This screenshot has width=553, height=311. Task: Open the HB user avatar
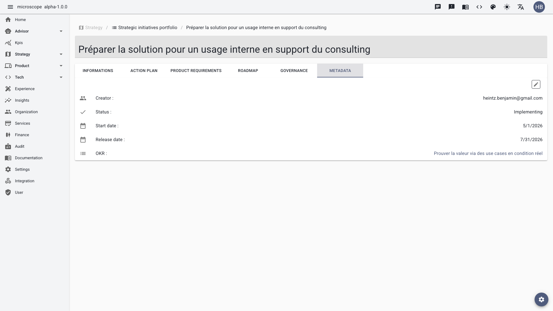(539, 7)
